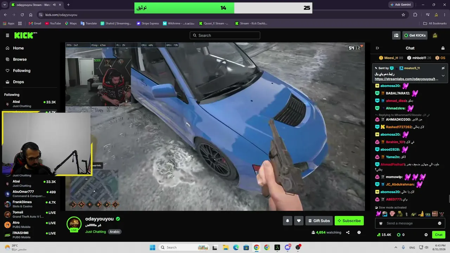Click the green KICK logo
450x253 pixels.
point(25,35)
